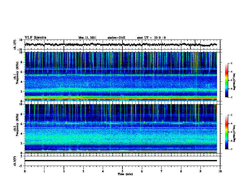Viewport: 248px width, 192px height.
Task: Click the ch.2 color scale log(PSD) units label
Action: [x=235, y=133]
